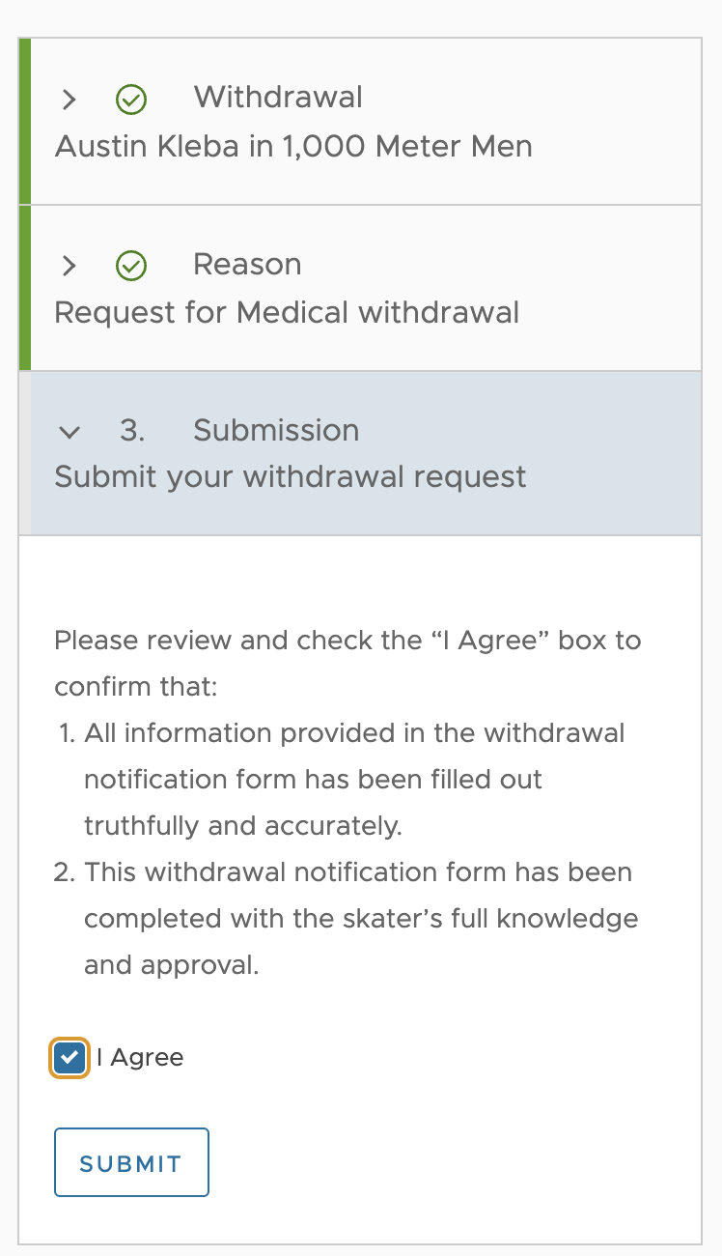Click the text Austin Kleba in 1,000 Meter Men
The image size is (722, 1256).
(293, 147)
